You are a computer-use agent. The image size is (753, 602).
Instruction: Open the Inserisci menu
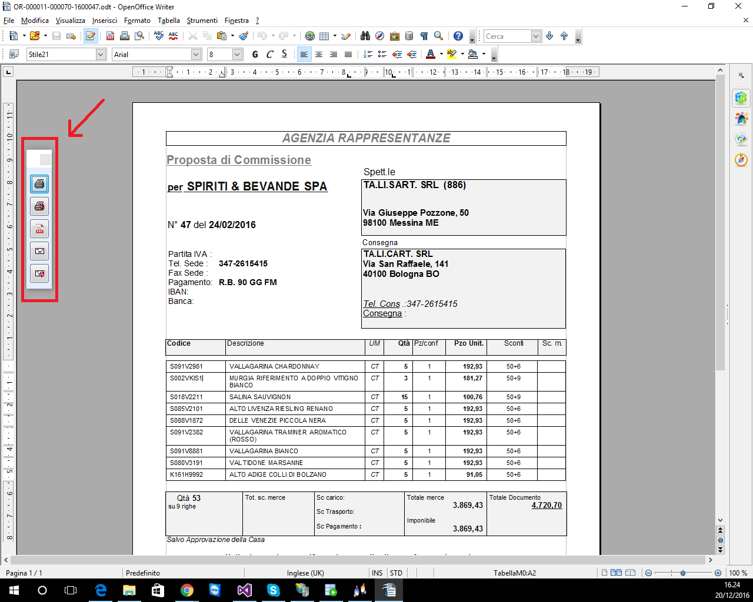pyautogui.click(x=105, y=21)
